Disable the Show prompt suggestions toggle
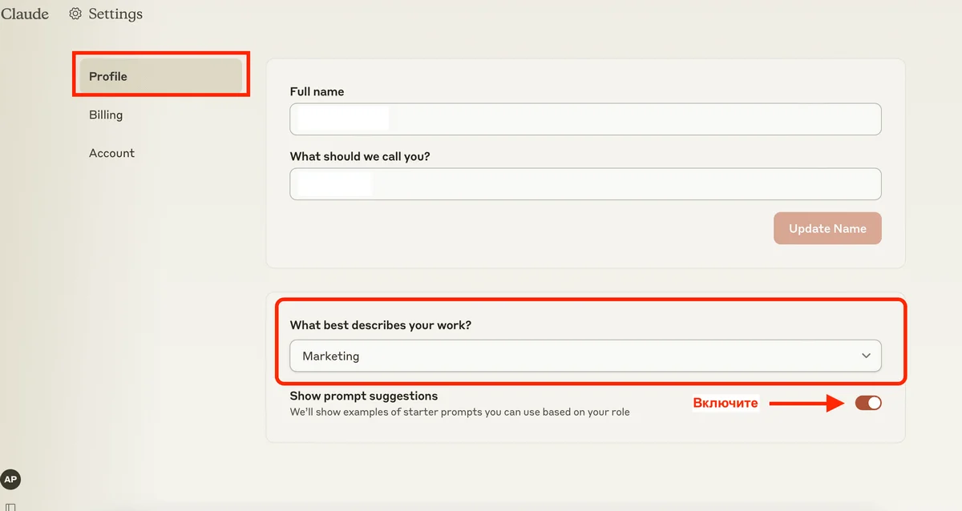962x511 pixels. click(868, 403)
